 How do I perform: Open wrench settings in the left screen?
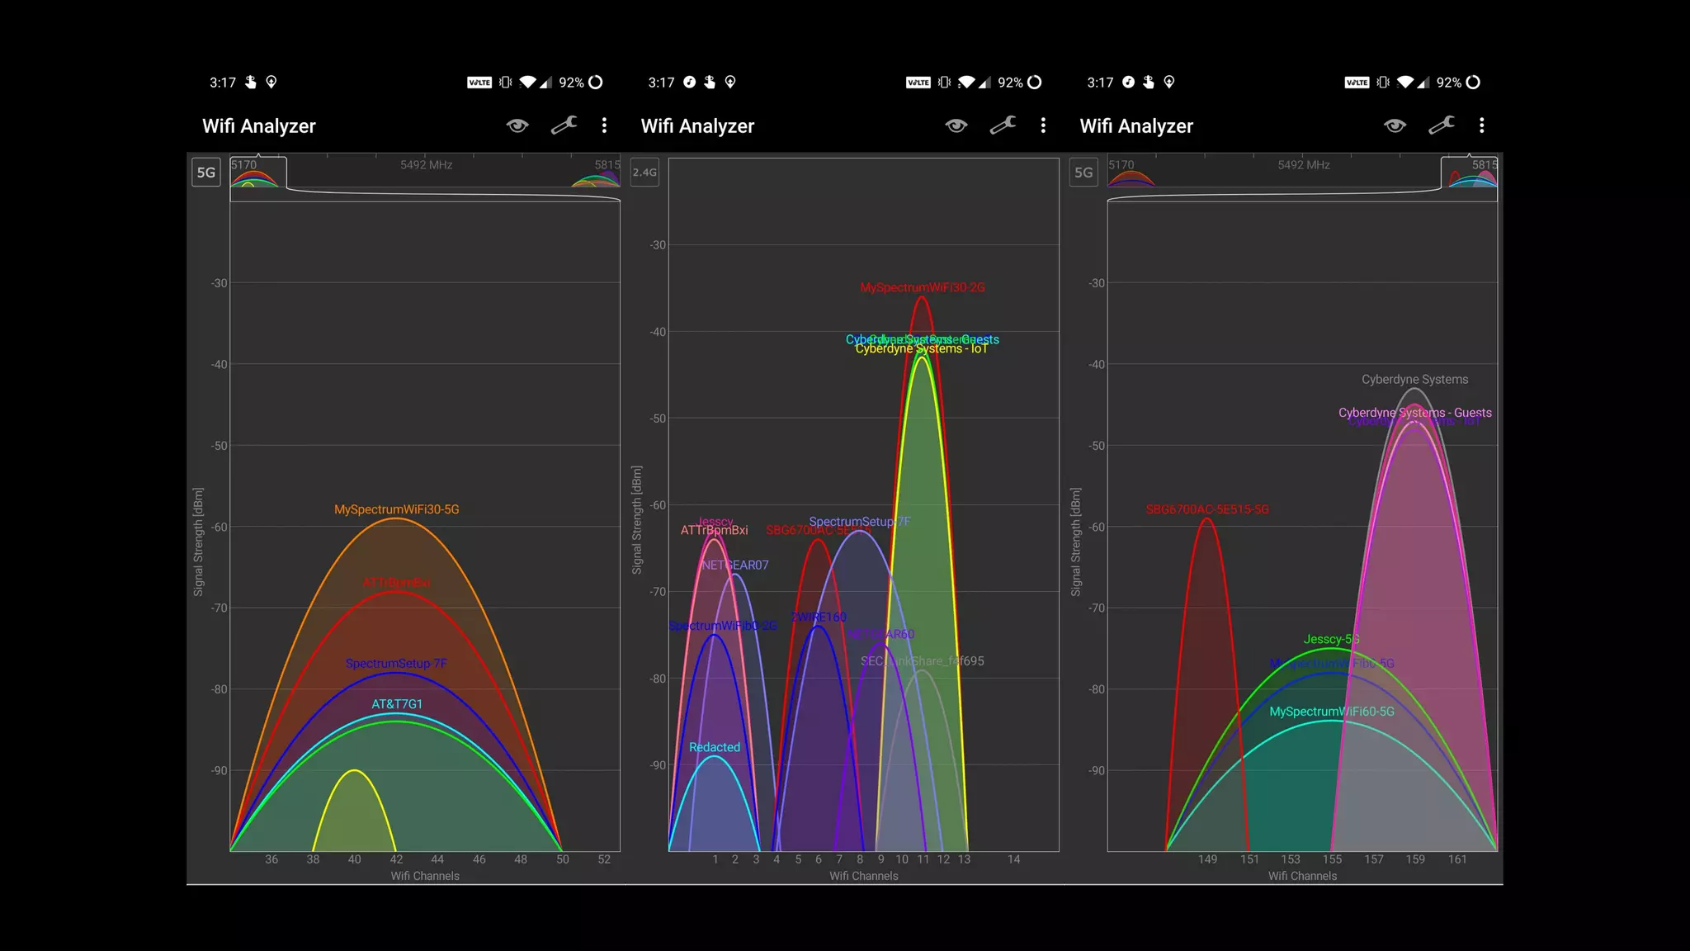point(564,125)
